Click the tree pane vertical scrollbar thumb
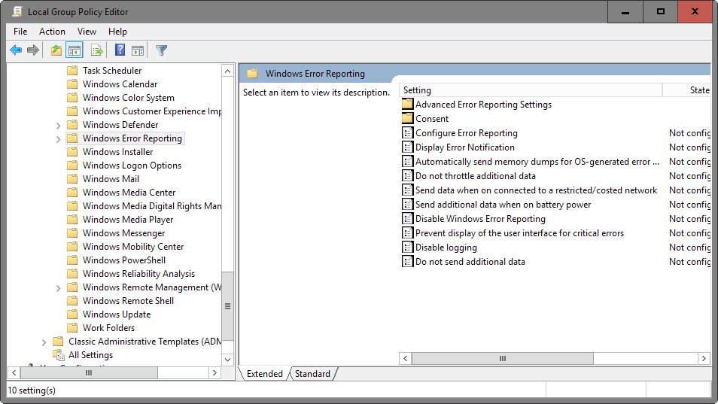 (227, 306)
